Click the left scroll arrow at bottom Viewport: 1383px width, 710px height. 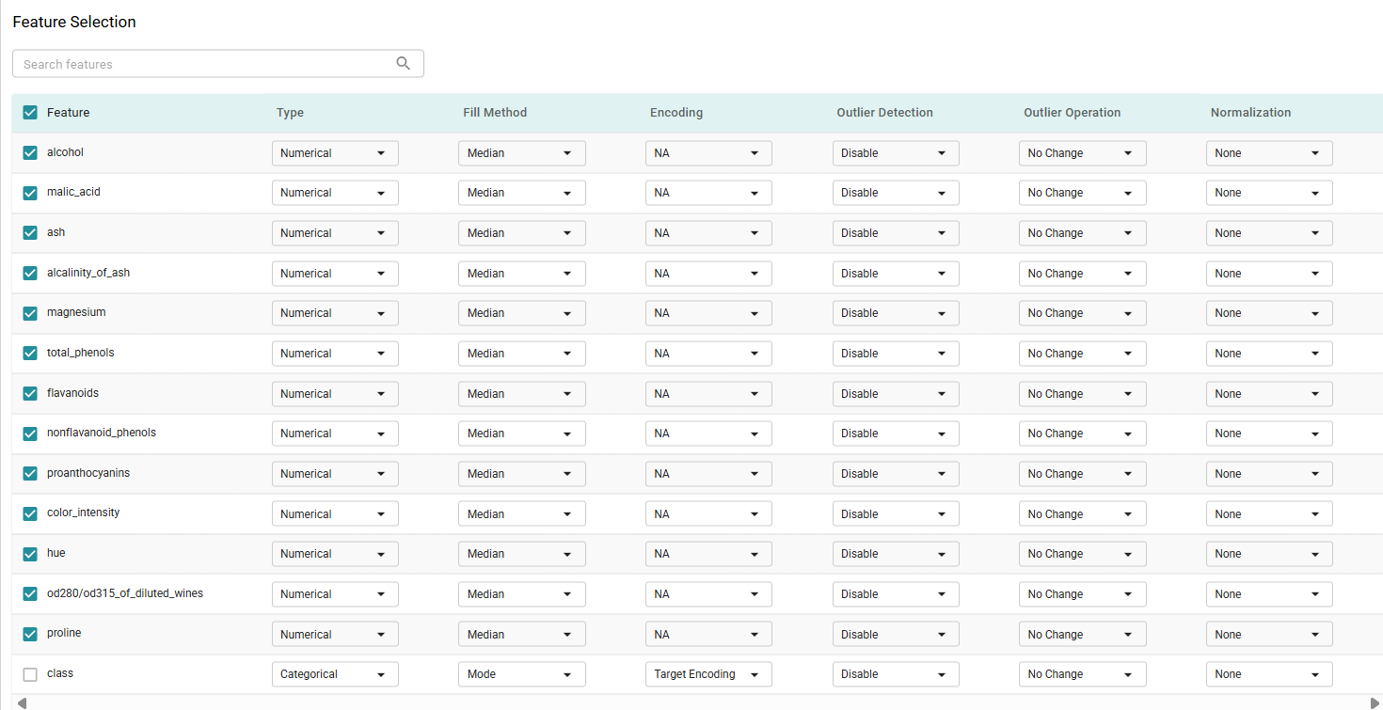tap(22, 702)
